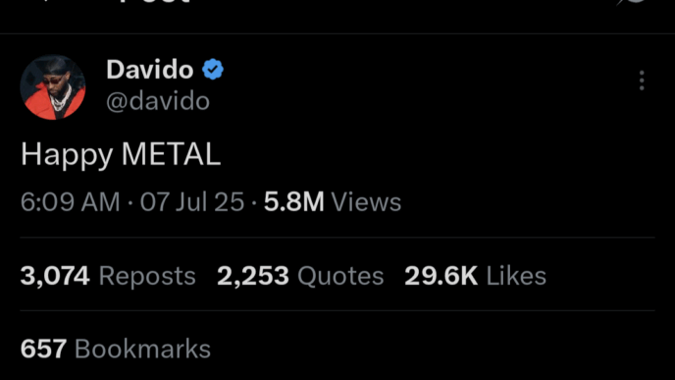Click the 657 bookmark count

point(43,349)
